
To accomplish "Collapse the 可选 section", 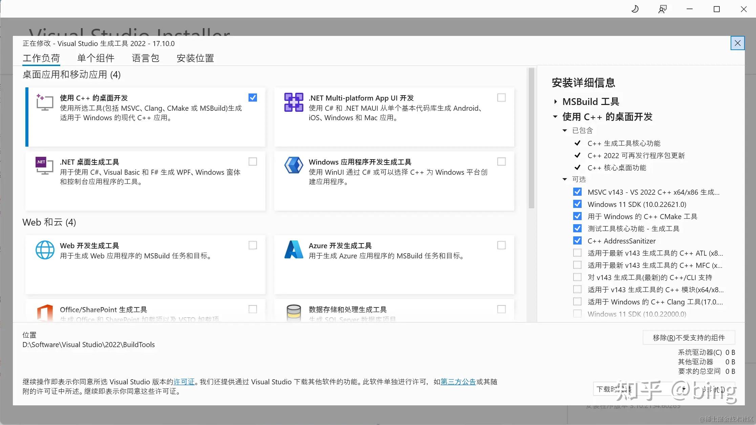I will tap(564, 179).
